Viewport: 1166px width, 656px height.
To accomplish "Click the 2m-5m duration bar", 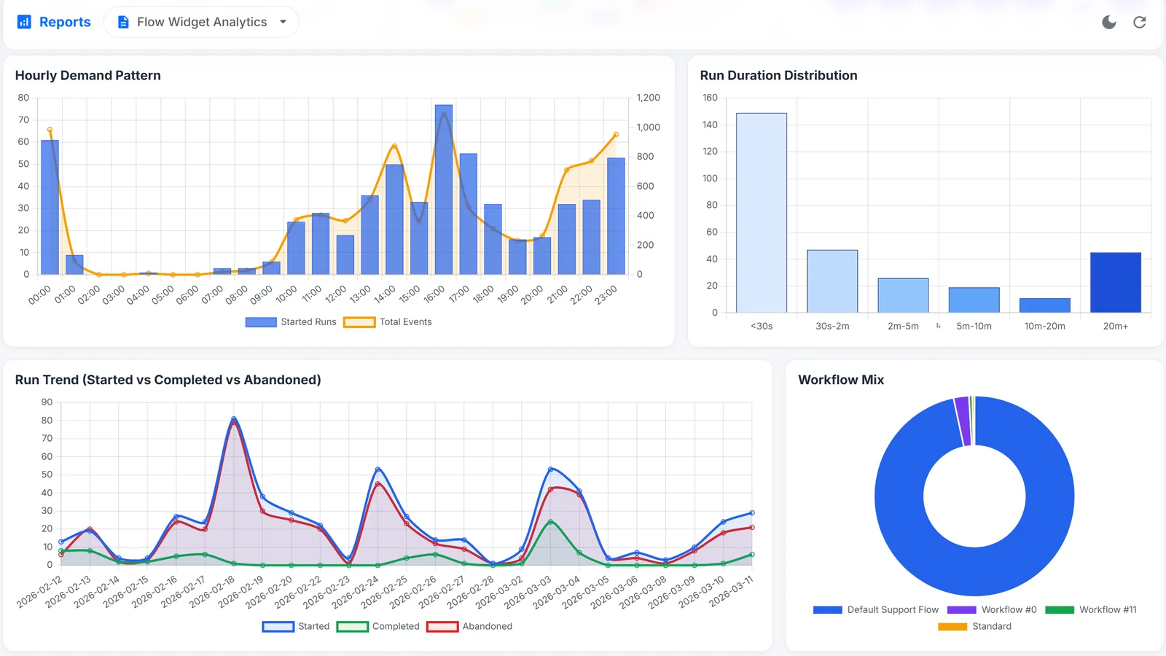I will (903, 295).
